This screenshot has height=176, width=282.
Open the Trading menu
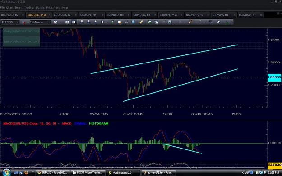tap(29, 8)
